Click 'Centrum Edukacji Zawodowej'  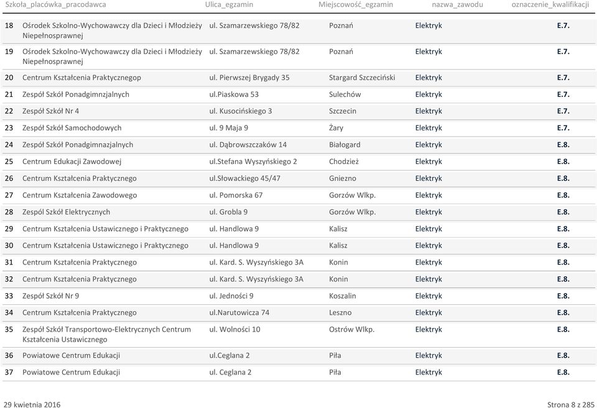point(72,161)
